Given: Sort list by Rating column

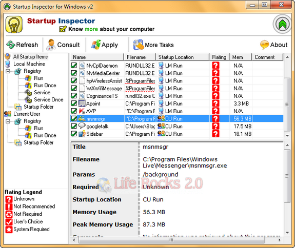Looking at the screenshot, I should pos(220,57).
